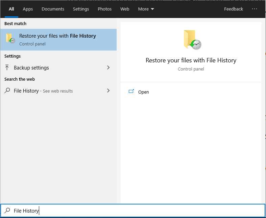Viewport: 266px width, 218px height.
Task: Click the large File History icon in preview pane
Action: [x=193, y=40]
